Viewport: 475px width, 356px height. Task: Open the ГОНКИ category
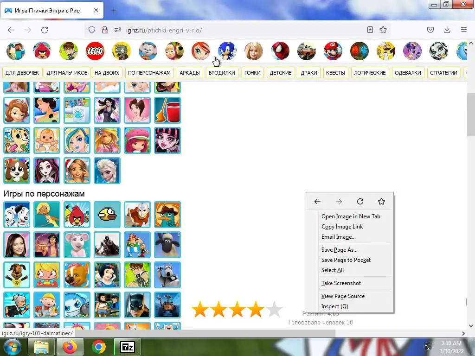(x=252, y=73)
